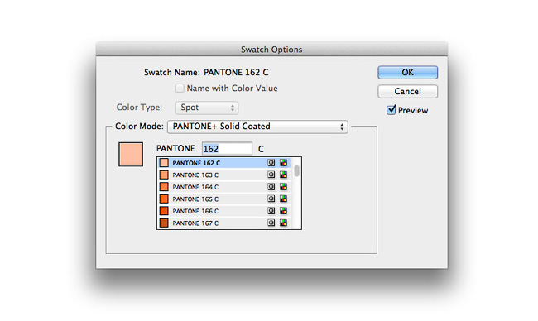Image resolution: width=538 pixels, height=321 pixels.
Task: Click the Cancel button
Action: (407, 92)
